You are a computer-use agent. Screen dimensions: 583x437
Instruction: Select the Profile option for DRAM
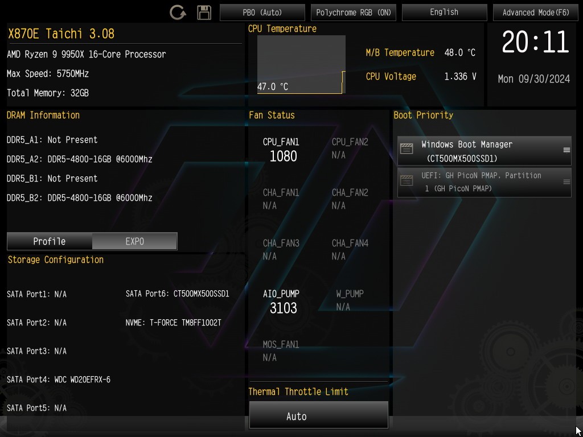(50, 241)
